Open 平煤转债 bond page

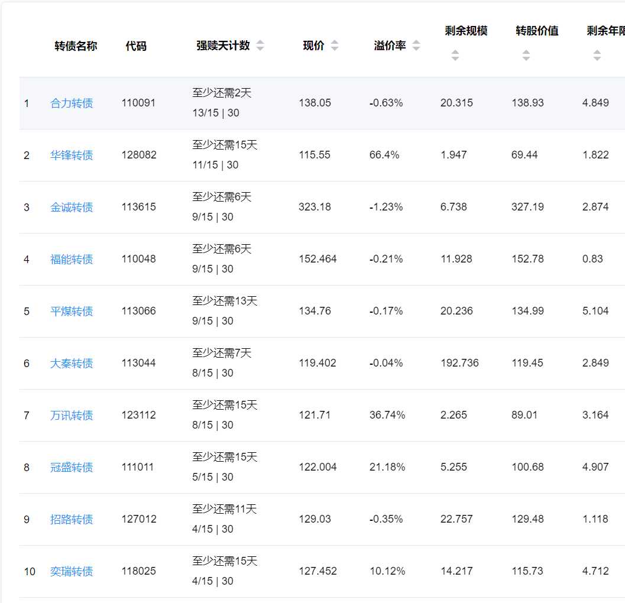[x=72, y=312]
